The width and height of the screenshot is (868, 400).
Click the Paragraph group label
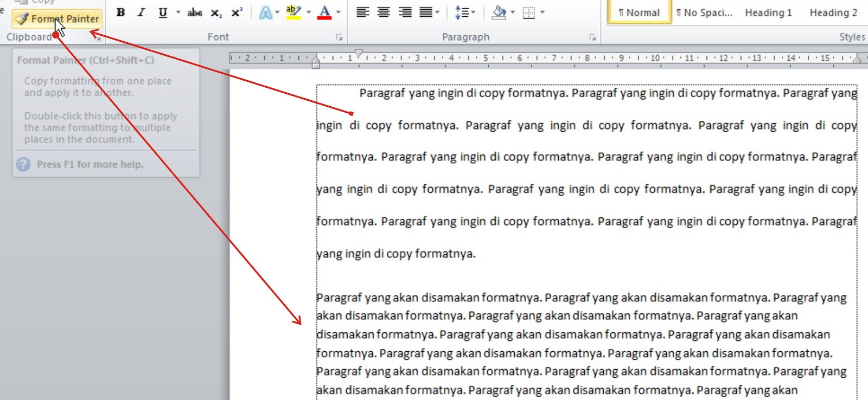pyautogui.click(x=465, y=37)
